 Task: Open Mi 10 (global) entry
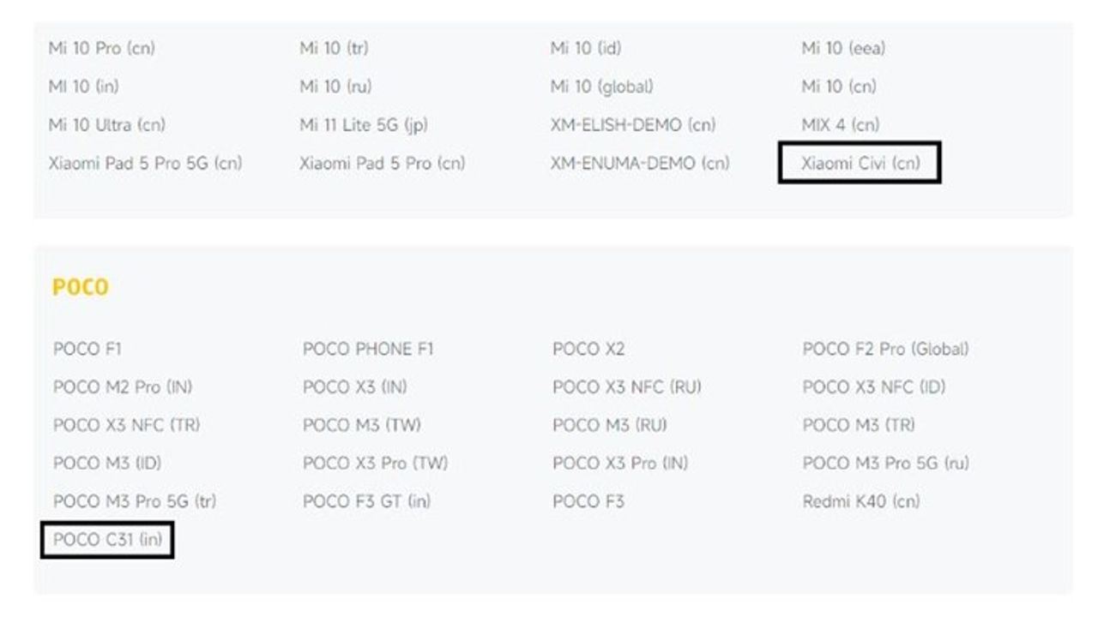[x=602, y=87]
